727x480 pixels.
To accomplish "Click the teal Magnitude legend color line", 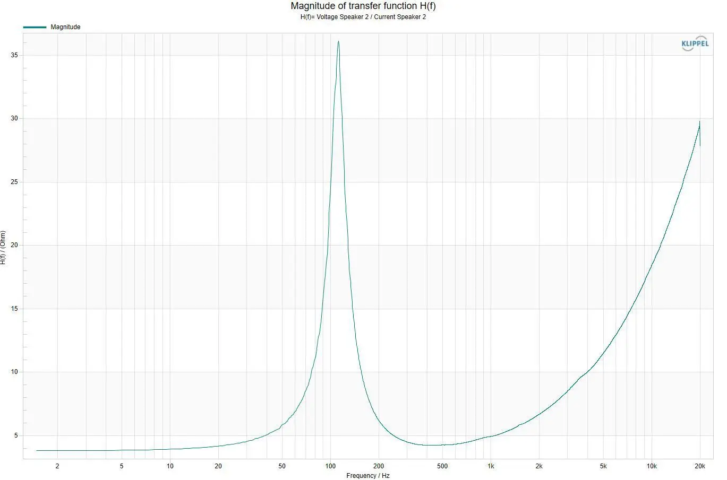I will pyautogui.click(x=35, y=27).
